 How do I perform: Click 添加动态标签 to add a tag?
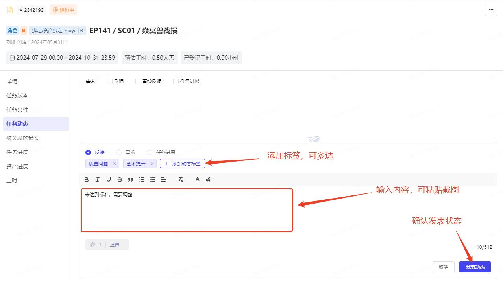point(182,164)
